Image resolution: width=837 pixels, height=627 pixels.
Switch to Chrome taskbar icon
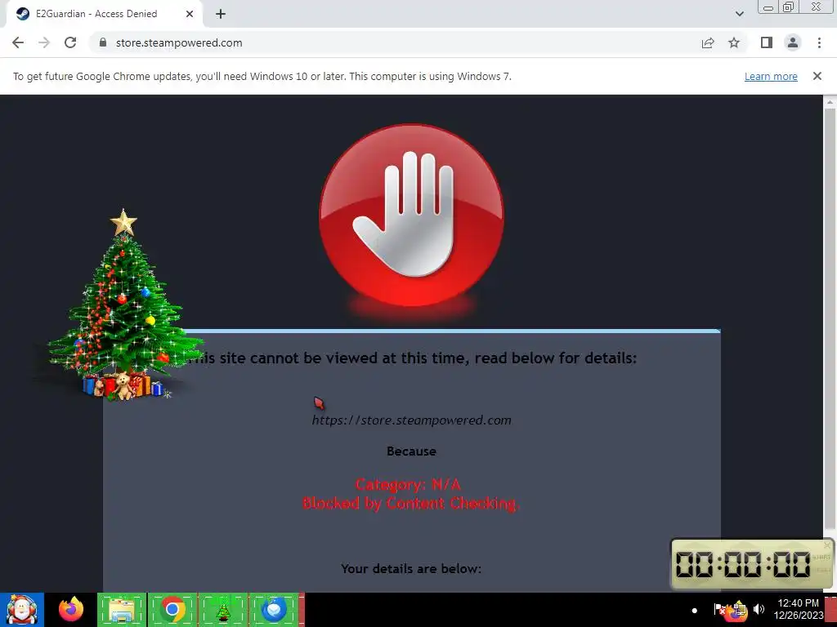coord(172,610)
